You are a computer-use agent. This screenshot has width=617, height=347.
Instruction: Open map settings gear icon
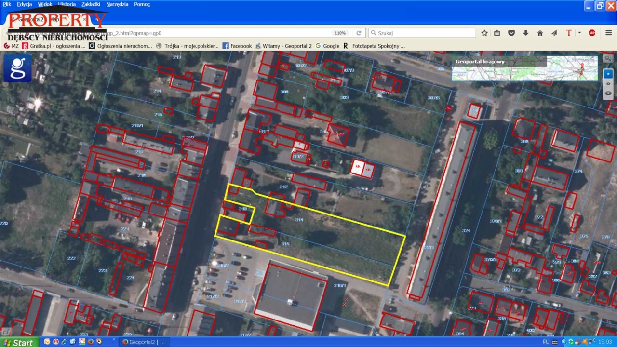tap(608, 58)
